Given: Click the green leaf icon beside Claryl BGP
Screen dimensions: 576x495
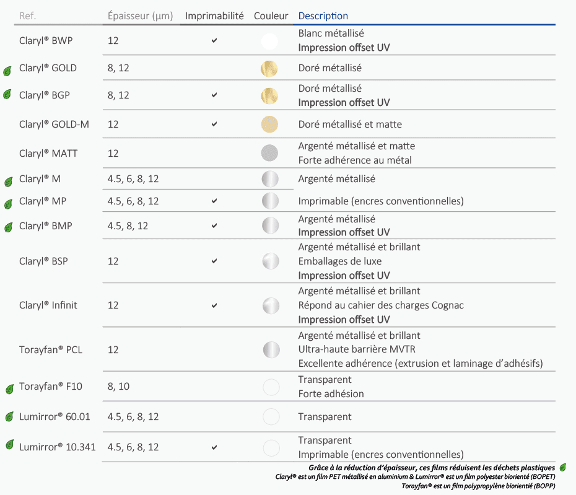Looking at the screenshot, I should [x=7, y=94].
